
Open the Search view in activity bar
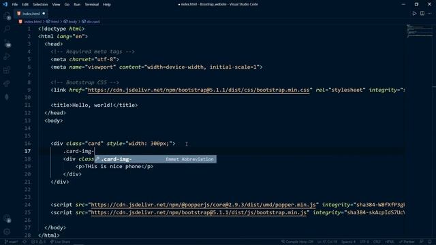(7, 29)
